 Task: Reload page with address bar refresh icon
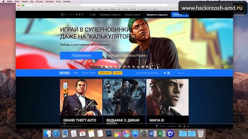[168, 5]
